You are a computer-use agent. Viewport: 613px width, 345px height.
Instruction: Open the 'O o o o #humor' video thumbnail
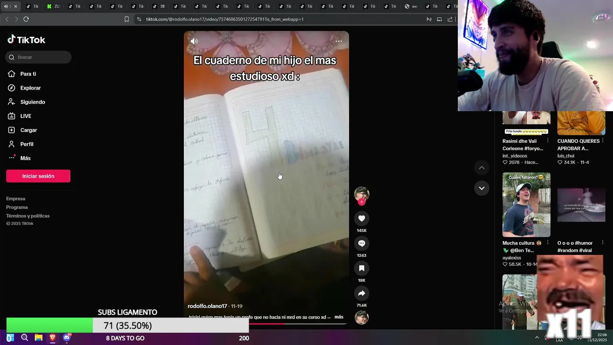click(x=581, y=205)
